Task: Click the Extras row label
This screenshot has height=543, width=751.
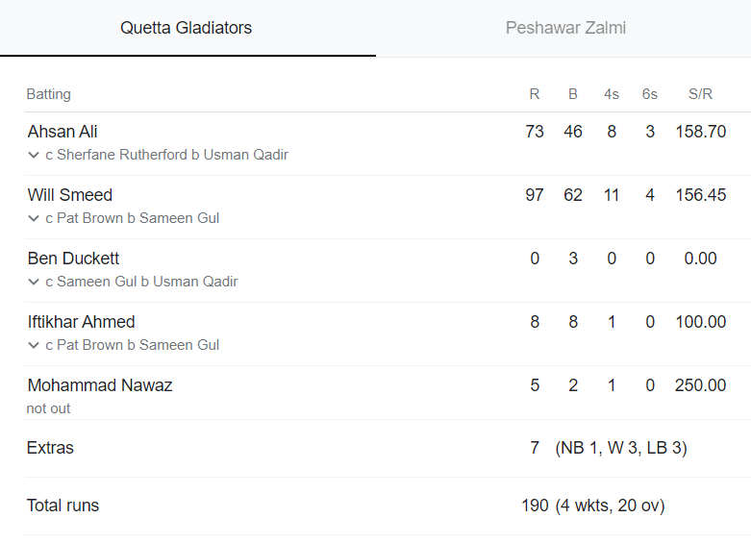Action: [50, 448]
